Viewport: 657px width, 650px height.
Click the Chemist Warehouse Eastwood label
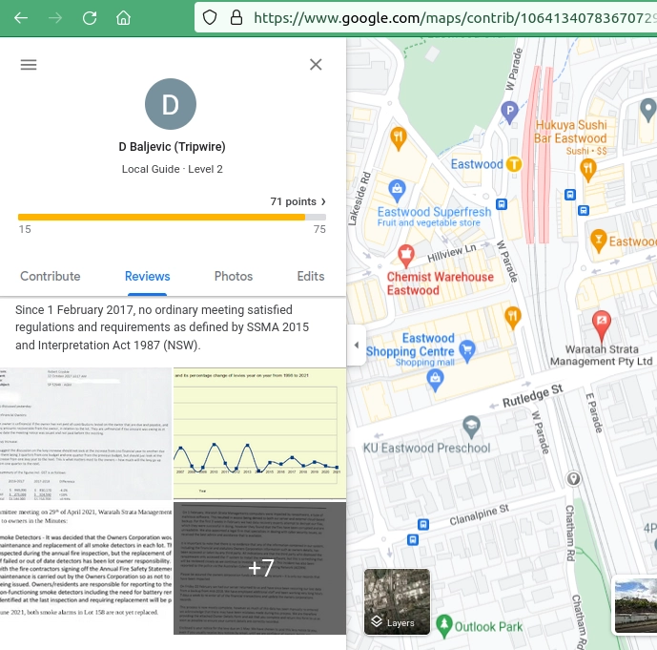point(440,283)
